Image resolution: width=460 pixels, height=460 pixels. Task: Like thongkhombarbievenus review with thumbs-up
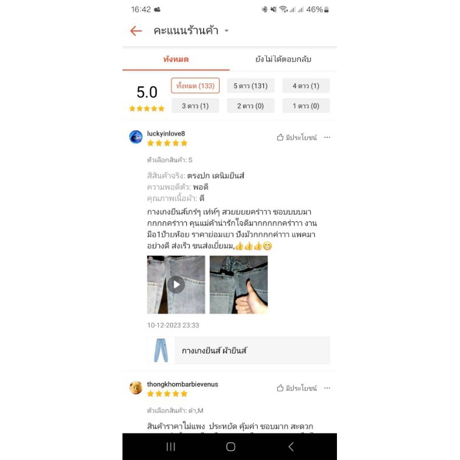[x=297, y=388]
